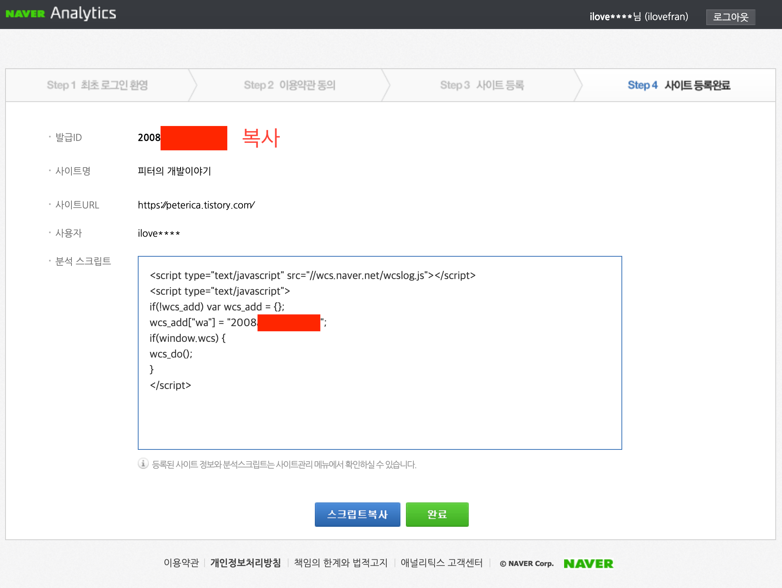The image size is (782, 588).
Task: Open 책임의 한계와 법적고지 link
Action: 340,563
